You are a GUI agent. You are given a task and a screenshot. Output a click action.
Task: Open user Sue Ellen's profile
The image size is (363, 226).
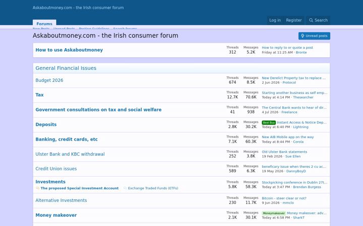293,156
